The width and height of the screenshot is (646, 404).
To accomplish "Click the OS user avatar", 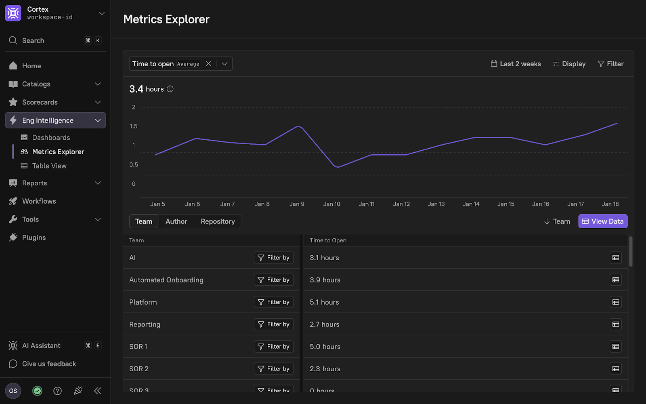I will 13,391.
